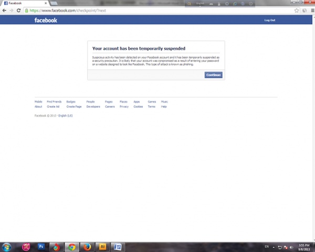Viewport: 315px width, 252px height.
Task: Open the Privacy footer link
Action: coord(124,106)
